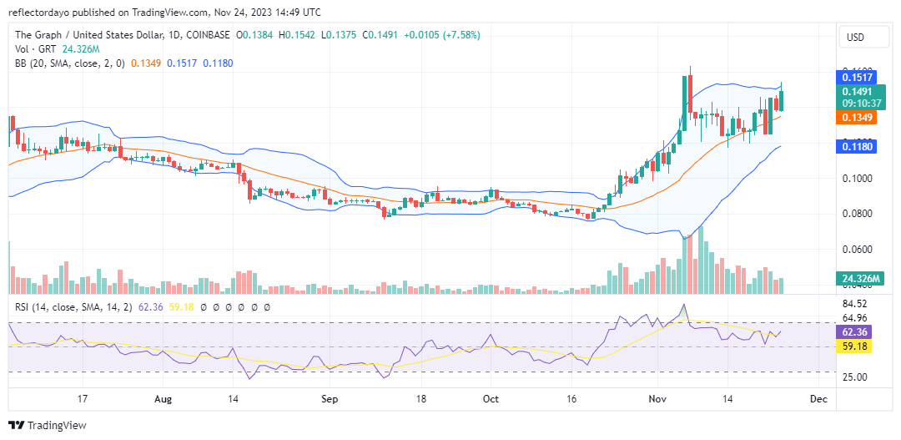Click the 0.0800 price axis label
Viewport: 901px width, 440px height.
pyautogui.click(x=858, y=214)
